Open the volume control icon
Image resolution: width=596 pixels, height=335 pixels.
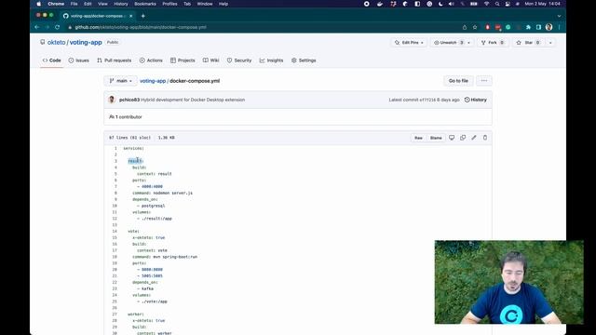click(451, 4)
